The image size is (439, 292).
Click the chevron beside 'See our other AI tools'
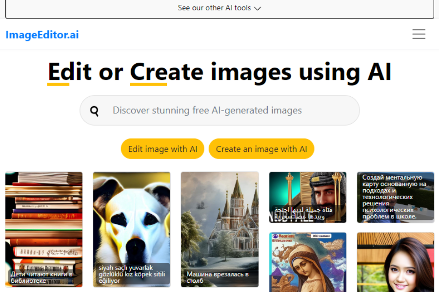[258, 8]
